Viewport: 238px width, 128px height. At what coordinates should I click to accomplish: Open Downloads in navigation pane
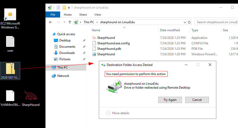(67, 53)
